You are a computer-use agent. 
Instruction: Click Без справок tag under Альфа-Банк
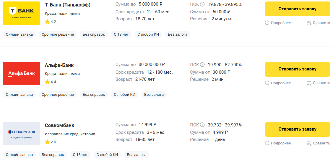click(94, 94)
